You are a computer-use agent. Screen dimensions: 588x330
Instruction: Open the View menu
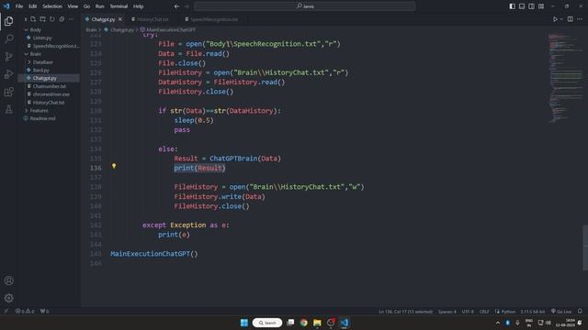pyautogui.click(x=73, y=6)
